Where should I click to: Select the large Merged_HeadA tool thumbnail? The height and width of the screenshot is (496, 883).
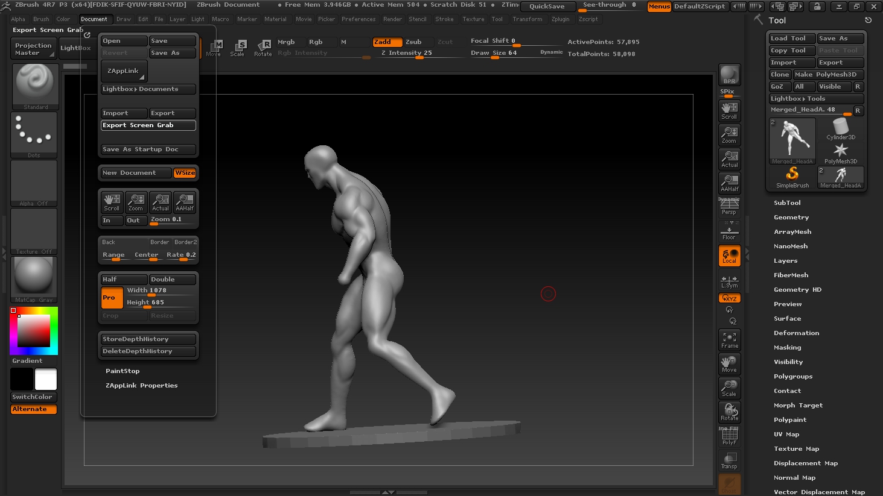click(792, 140)
